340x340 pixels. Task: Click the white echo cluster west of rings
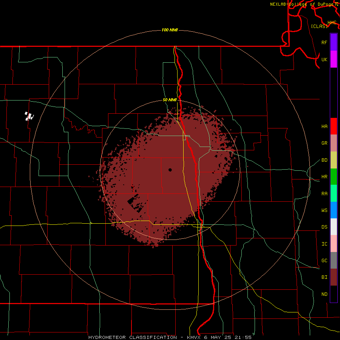29,116
